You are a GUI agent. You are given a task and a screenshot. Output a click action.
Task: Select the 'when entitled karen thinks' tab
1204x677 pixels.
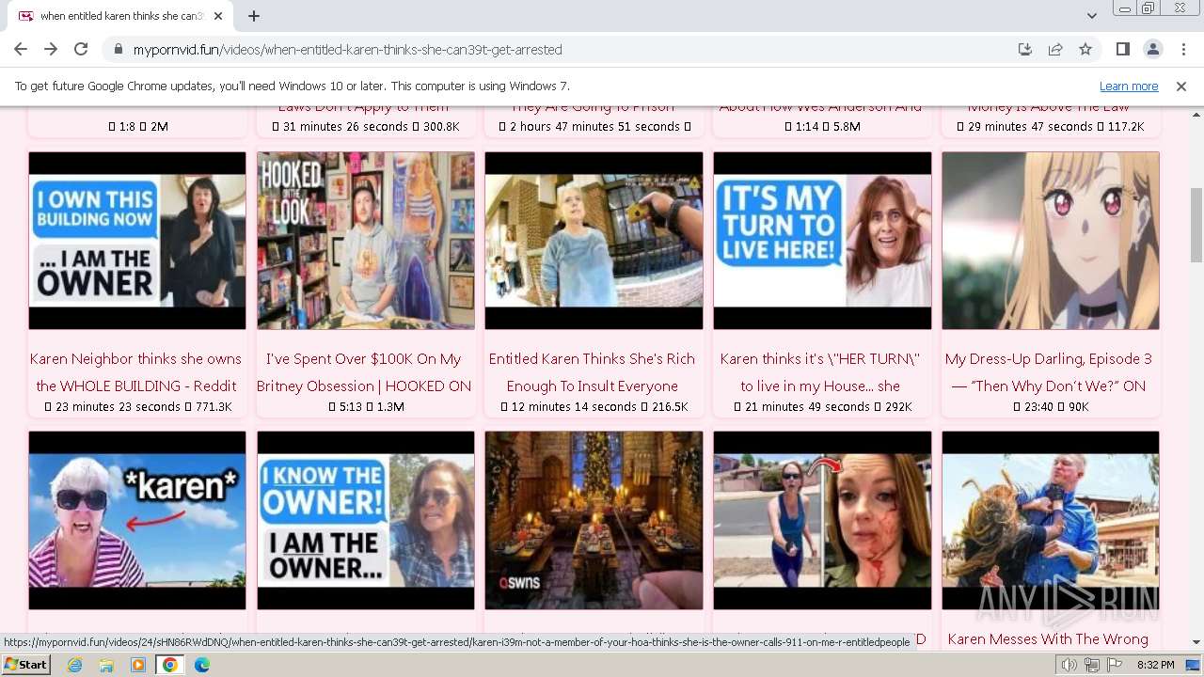[x=120, y=16]
